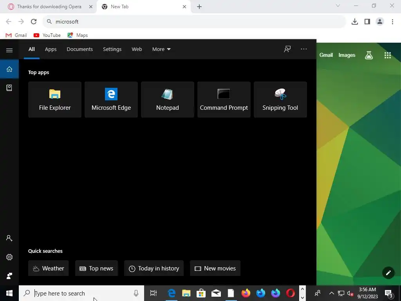Open the YouTube bookmark
This screenshot has width=401, height=301.
tap(47, 35)
